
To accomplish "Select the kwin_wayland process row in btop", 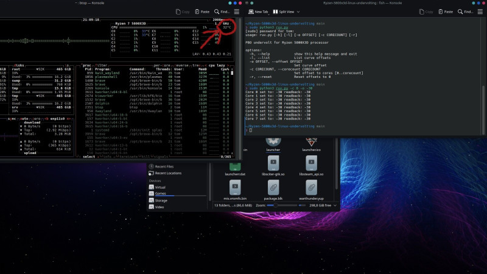I will [157, 73].
